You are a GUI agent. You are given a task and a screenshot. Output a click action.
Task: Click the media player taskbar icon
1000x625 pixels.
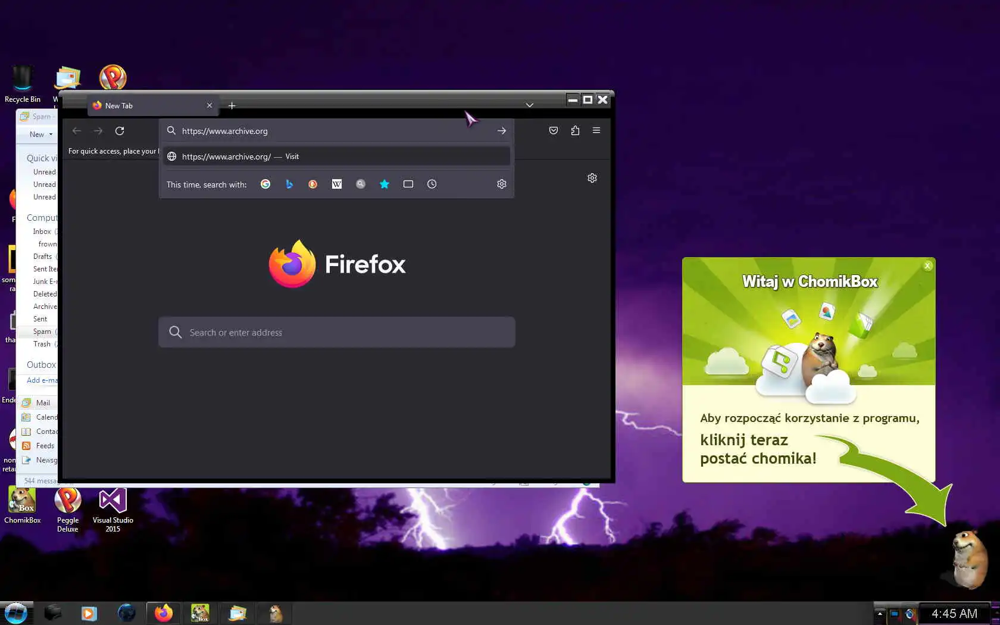[x=89, y=613]
